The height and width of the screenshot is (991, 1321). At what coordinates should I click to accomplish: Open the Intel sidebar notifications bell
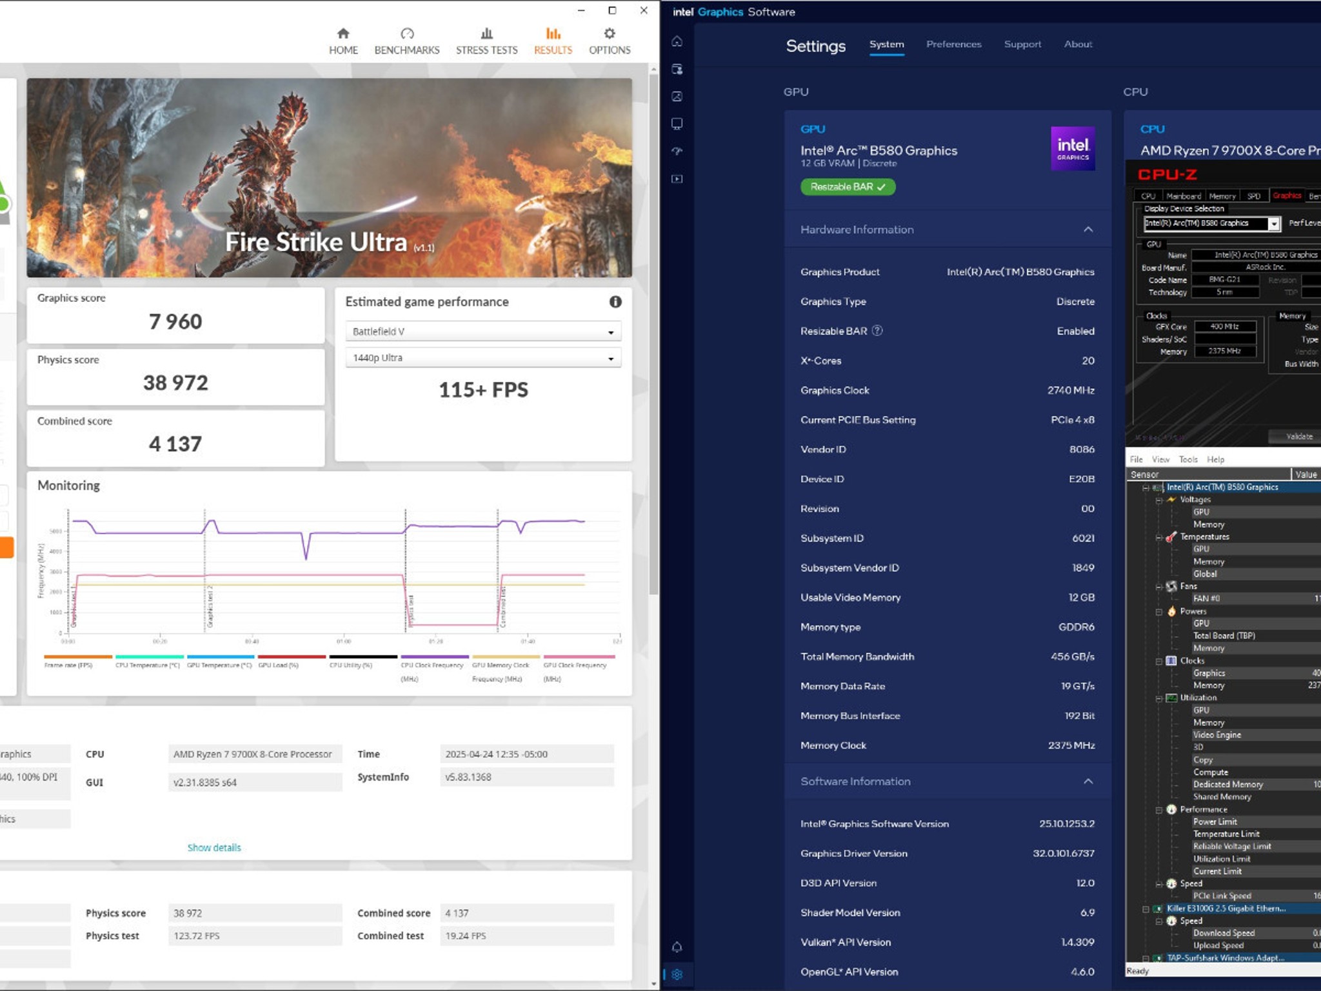pos(677,946)
